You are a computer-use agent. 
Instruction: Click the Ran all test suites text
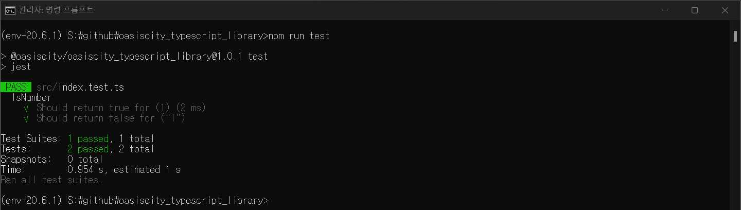[x=52, y=180]
